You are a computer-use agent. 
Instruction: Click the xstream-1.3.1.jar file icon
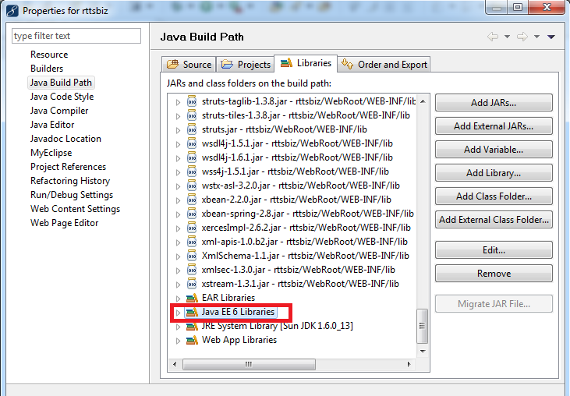192,284
